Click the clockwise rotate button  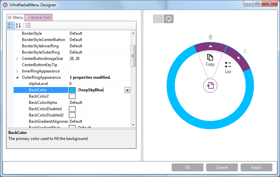point(169,19)
